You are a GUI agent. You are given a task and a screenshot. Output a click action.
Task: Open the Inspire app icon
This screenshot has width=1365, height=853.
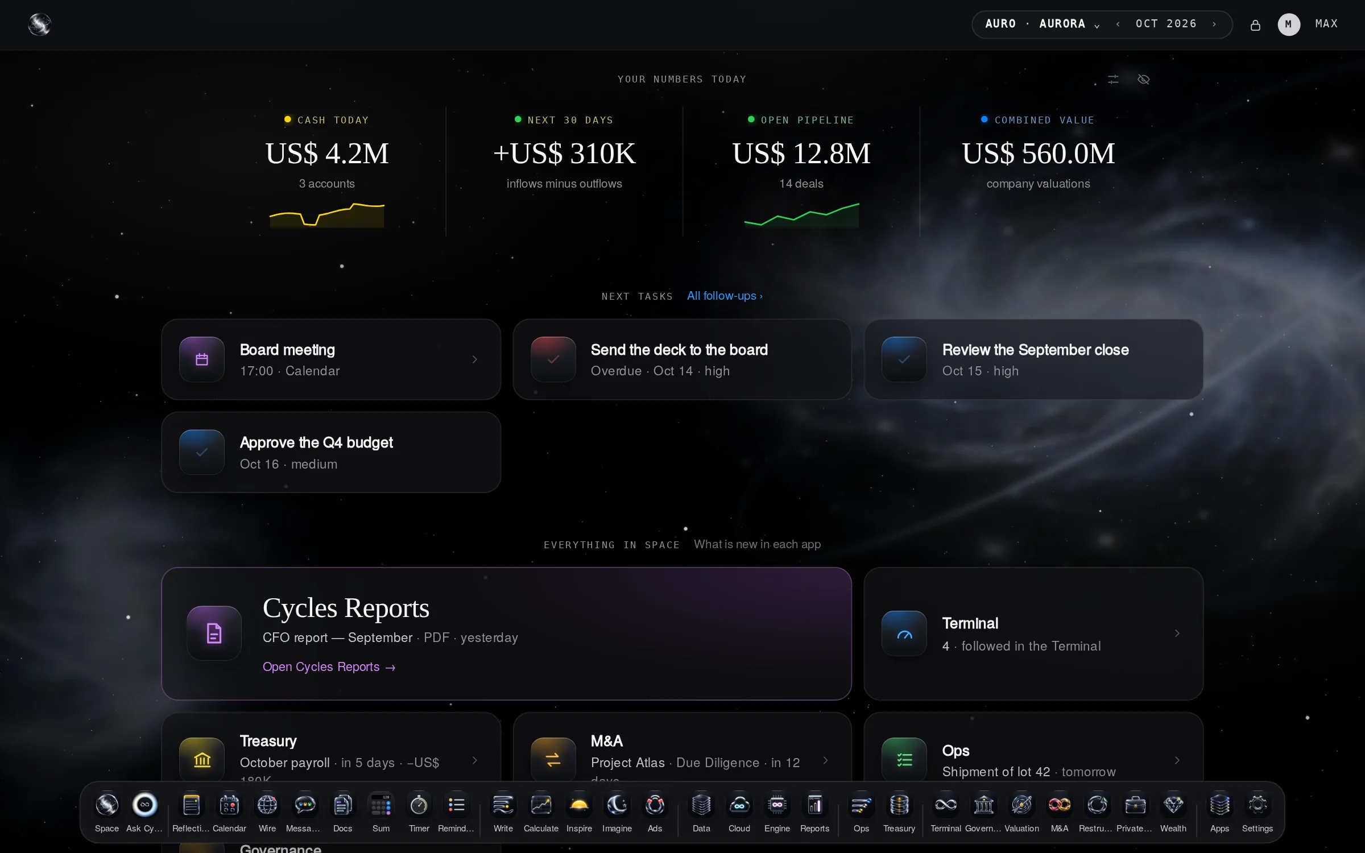[x=579, y=805]
